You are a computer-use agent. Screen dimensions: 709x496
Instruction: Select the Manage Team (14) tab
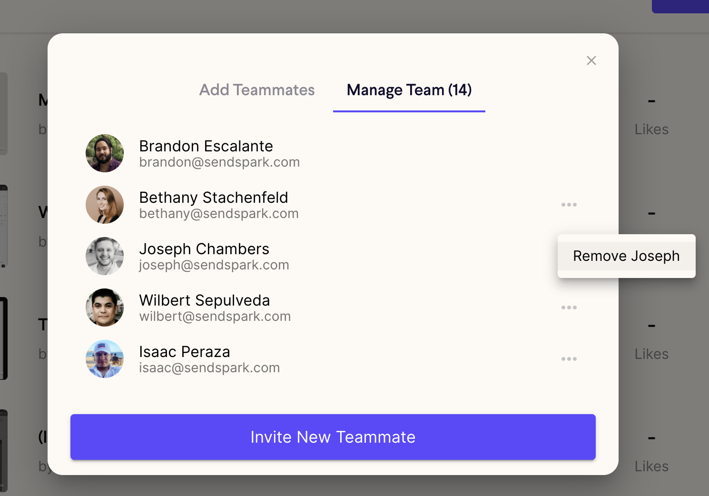pyautogui.click(x=409, y=90)
